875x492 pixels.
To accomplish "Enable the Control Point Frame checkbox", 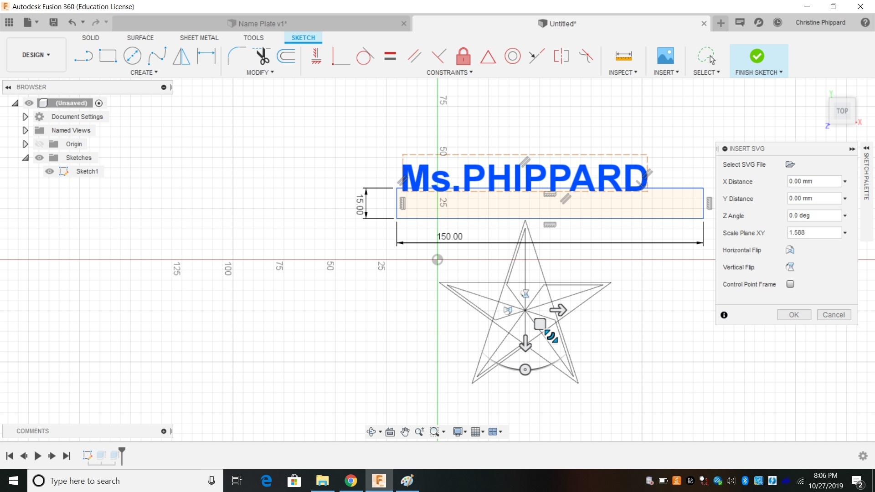I will (x=790, y=284).
